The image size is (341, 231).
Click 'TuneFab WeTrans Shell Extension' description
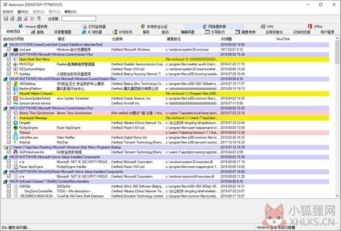(80, 196)
